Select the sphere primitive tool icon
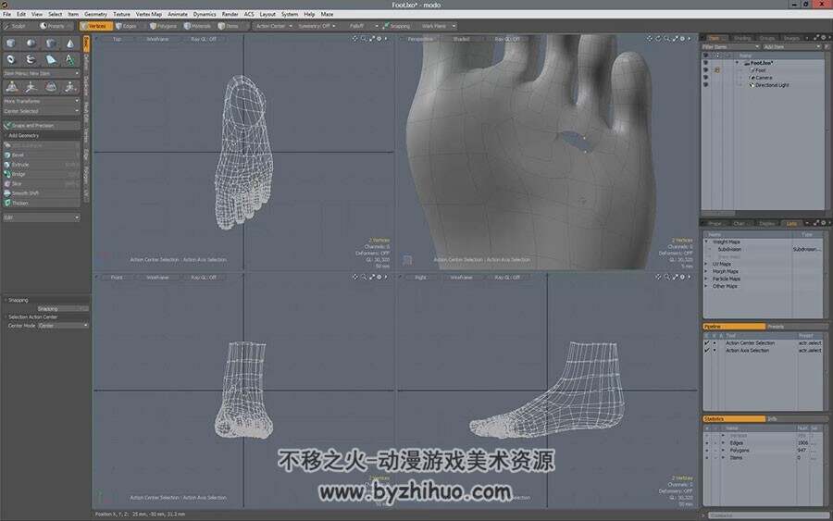The width and height of the screenshot is (833, 521). (31, 43)
